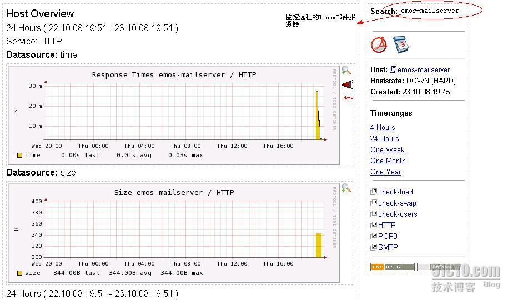
Task: Click into the Search input field
Action: (433, 11)
